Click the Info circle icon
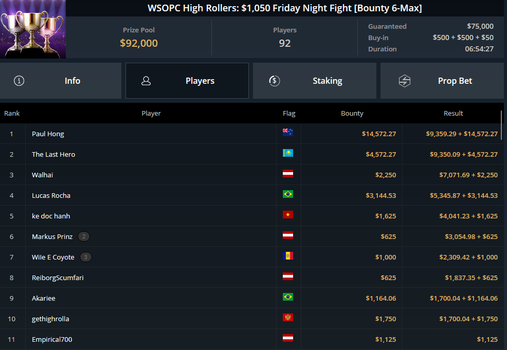 pyautogui.click(x=19, y=81)
